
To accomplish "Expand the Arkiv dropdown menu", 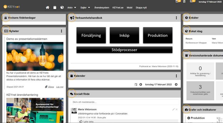I will pyautogui.click(x=72, y=8).
